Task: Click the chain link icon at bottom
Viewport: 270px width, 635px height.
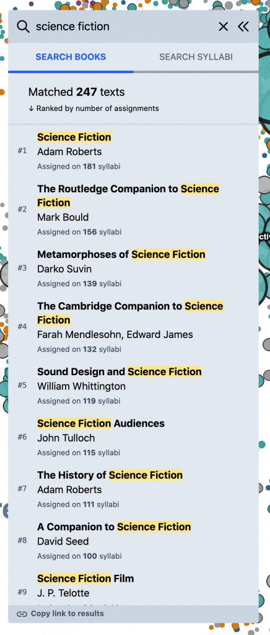Action: pos(22,614)
